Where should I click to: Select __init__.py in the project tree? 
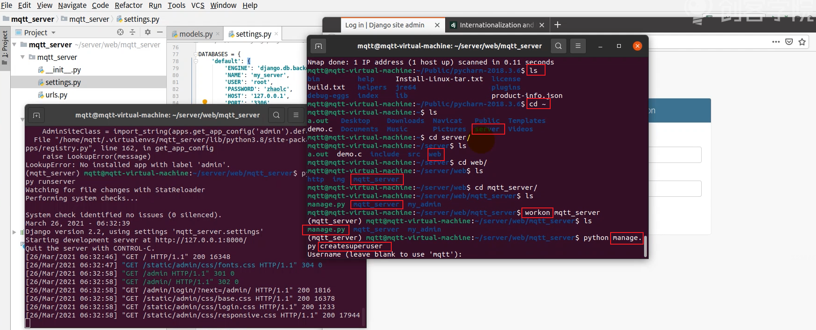[59, 70]
